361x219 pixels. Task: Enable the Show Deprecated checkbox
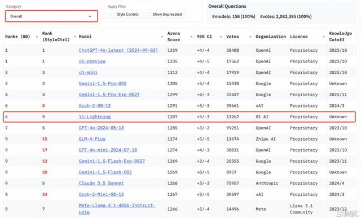148,15
